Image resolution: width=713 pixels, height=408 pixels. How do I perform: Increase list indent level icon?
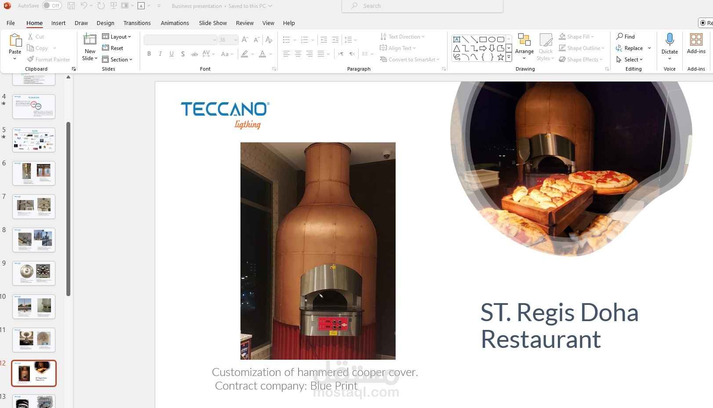pyautogui.click(x=335, y=40)
